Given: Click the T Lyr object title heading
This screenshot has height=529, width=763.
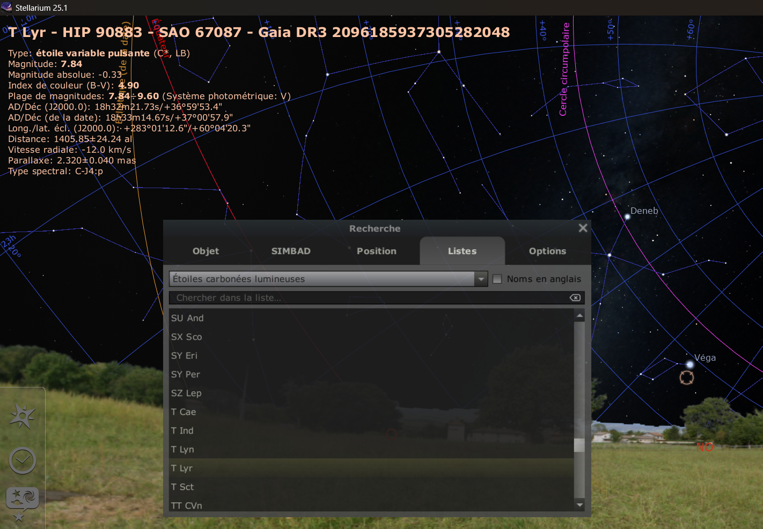Looking at the screenshot, I should (x=259, y=32).
